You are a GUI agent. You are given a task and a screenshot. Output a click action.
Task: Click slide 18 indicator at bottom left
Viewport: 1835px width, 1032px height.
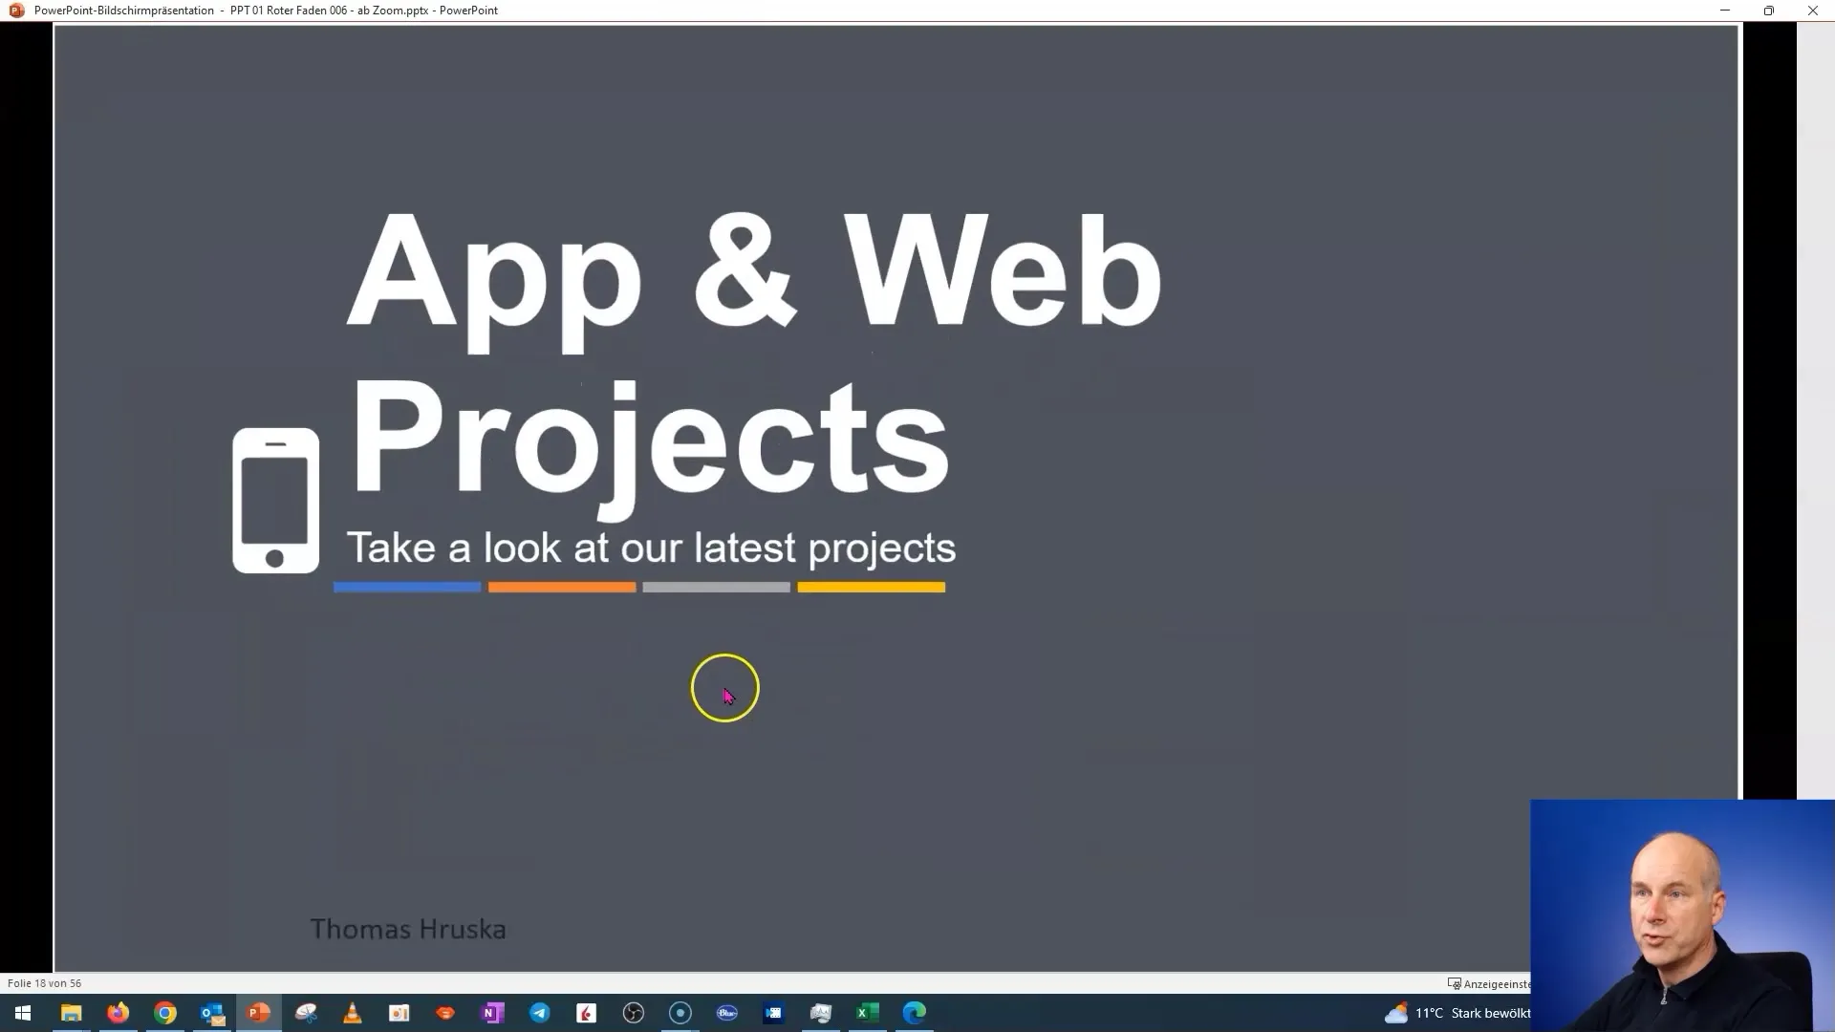45,983
